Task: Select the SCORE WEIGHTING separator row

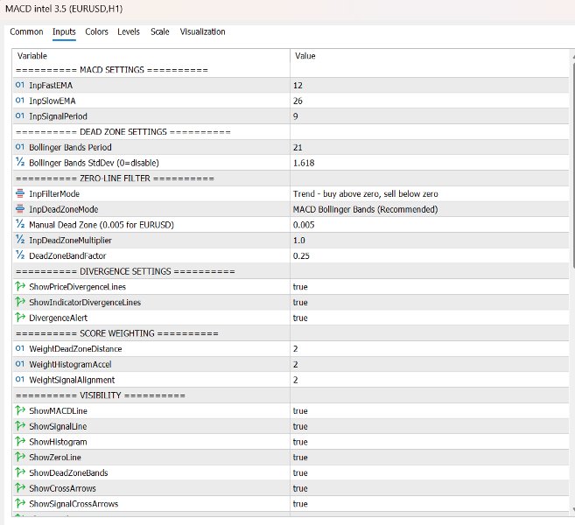Action: 291,333
